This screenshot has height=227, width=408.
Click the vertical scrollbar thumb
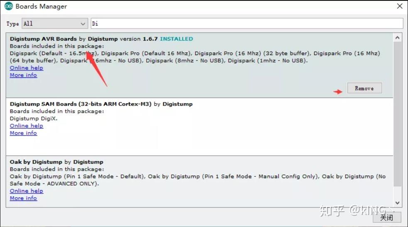(397, 114)
